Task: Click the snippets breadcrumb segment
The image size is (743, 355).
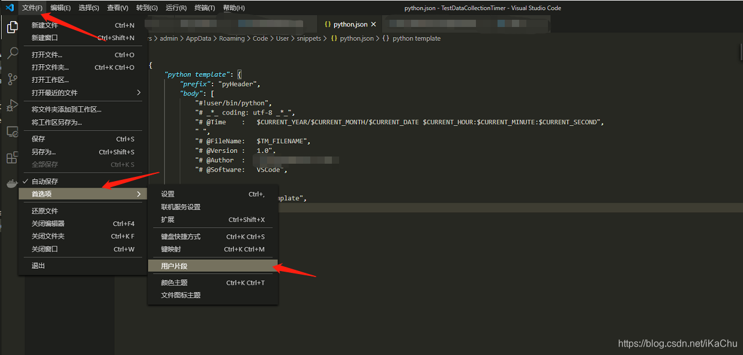Action: (x=308, y=38)
